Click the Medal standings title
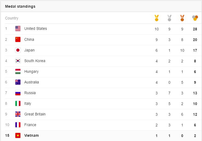The image size is (202, 141). coord(20,6)
